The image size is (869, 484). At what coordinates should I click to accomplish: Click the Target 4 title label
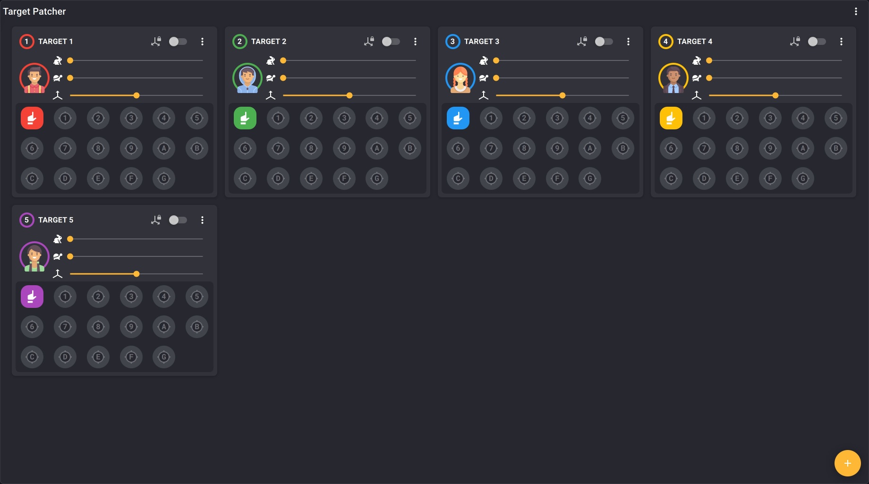694,42
